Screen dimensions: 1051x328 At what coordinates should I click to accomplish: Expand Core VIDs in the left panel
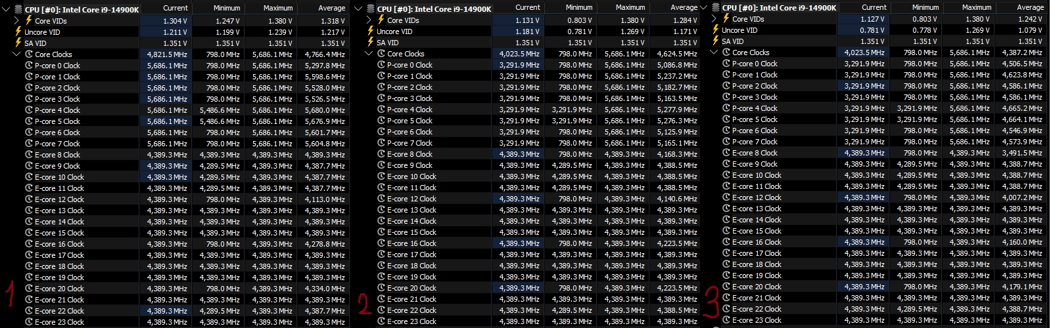(x=17, y=20)
